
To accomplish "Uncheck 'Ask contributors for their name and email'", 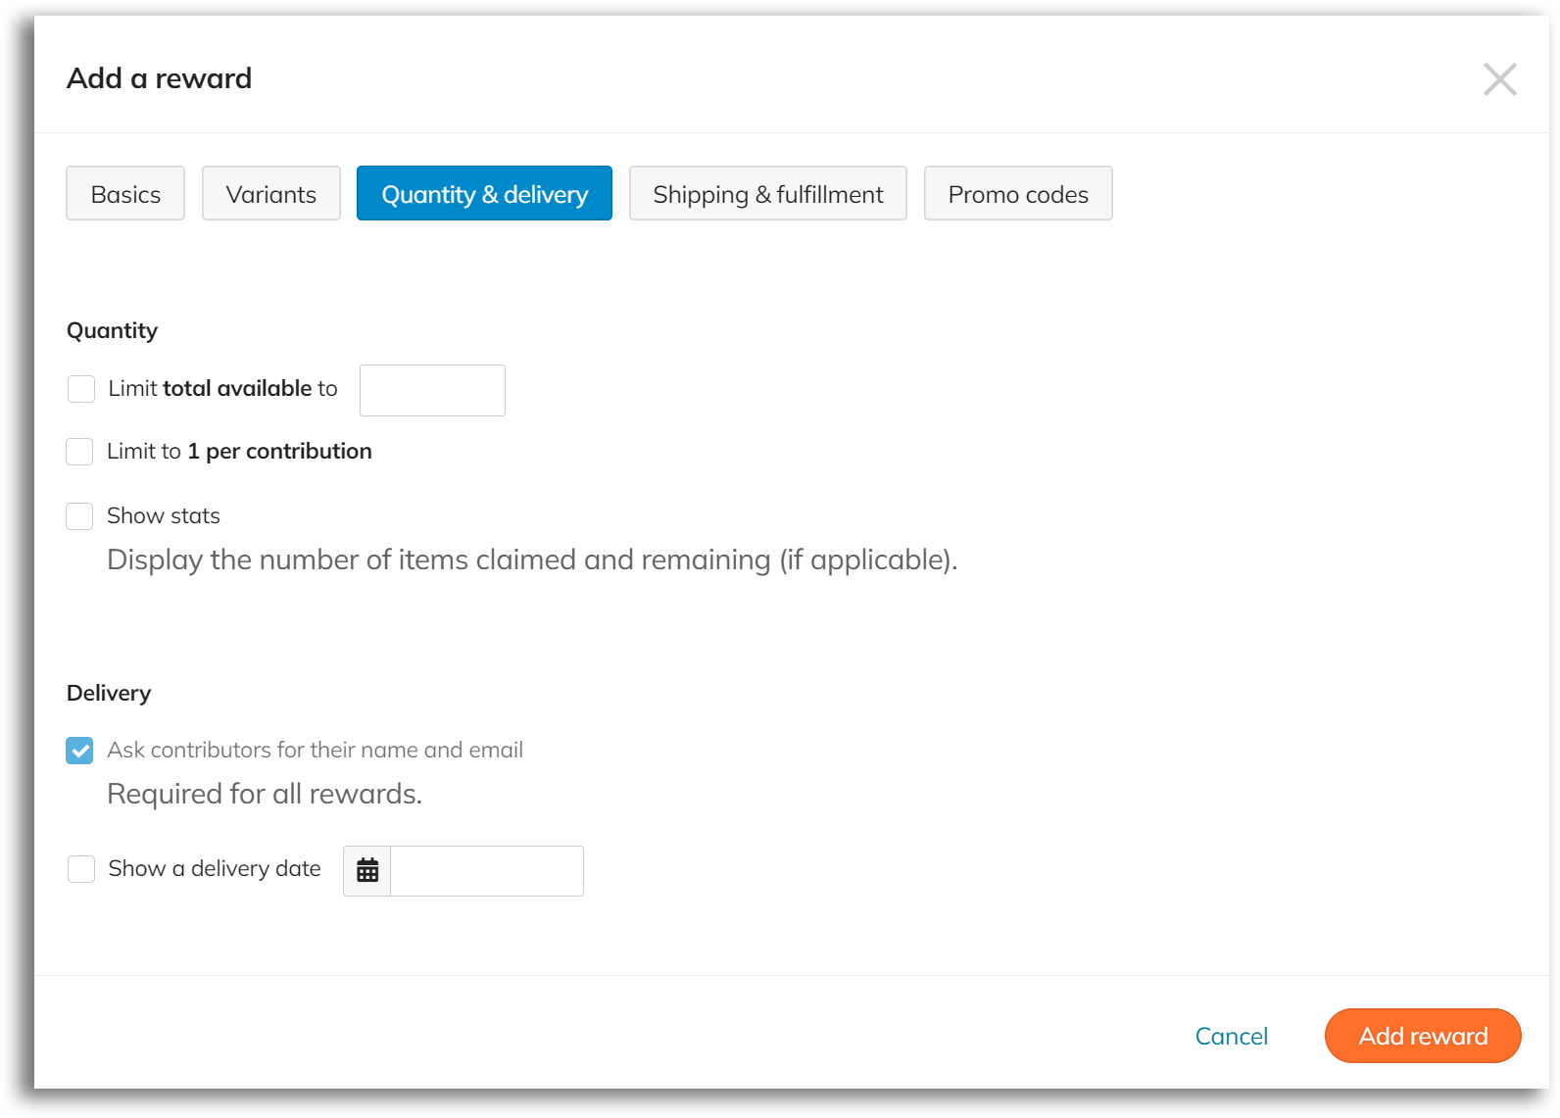I will coord(79,751).
